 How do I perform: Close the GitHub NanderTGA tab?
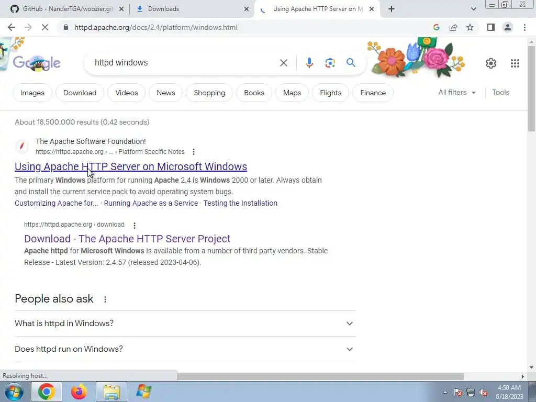[121, 9]
